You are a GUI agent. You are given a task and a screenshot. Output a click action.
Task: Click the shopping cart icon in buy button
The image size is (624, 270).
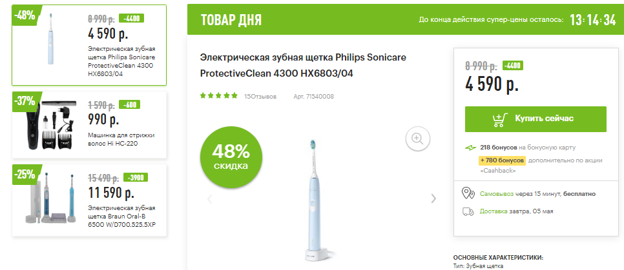point(500,119)
